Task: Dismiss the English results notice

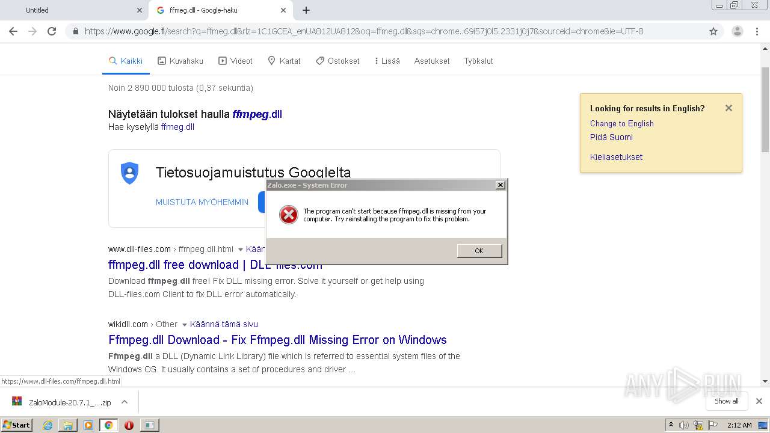Action: pyautogui.click(x=728, y=108)
